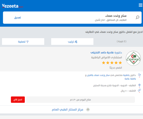Click the متاح اليوم availability slot
Viewport: 143px width, 119px height.
click(x=80, y=100)
